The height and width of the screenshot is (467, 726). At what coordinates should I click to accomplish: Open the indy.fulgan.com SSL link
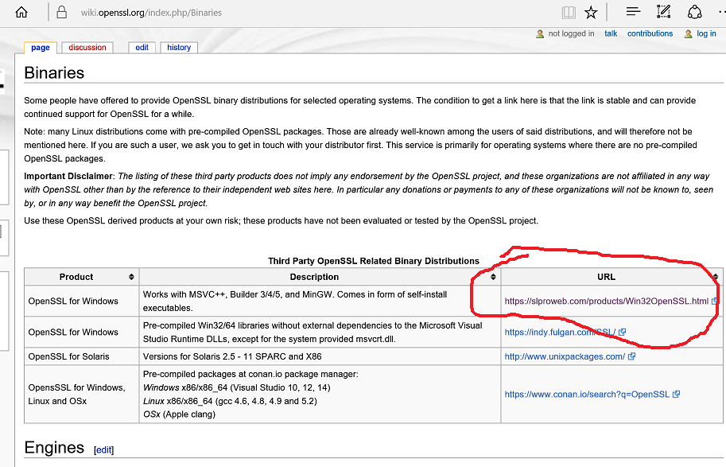(x=560, y=333)
